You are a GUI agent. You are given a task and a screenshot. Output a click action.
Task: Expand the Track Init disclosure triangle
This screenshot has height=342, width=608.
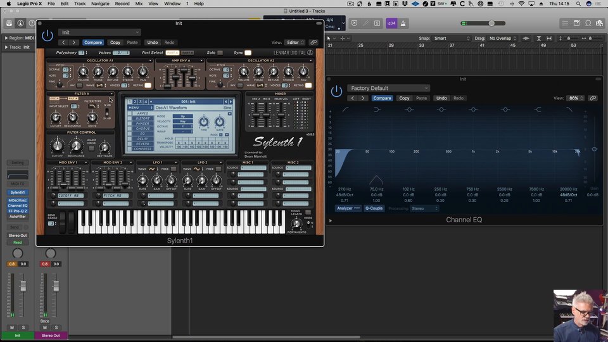[x=6, y=47]
